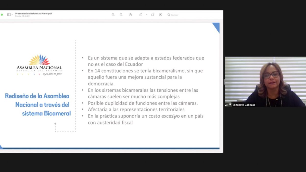Expand the Asamblea Nacional logo thumbnail
This screenshot has height=172, width=306.
tap(40, 65)
